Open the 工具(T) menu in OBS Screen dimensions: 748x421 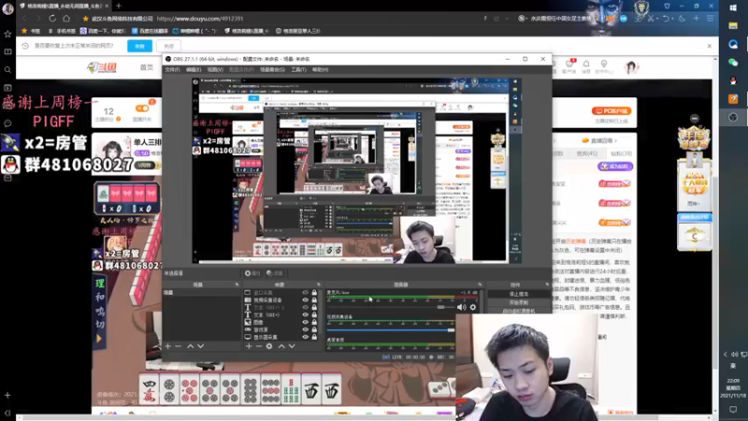tap(298, 69)
